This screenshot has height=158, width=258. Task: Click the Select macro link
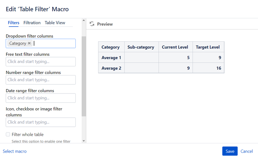tap(15, 151)
